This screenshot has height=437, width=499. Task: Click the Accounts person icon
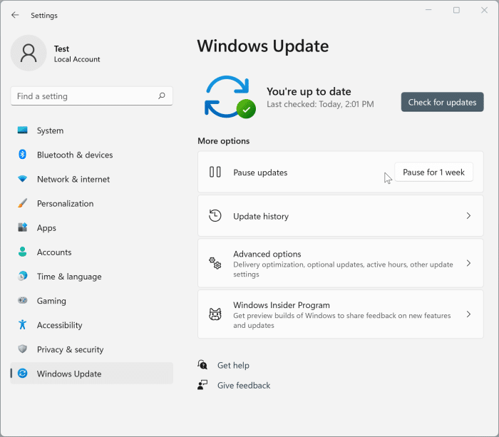pyautogui.click(x=22, y=252)
